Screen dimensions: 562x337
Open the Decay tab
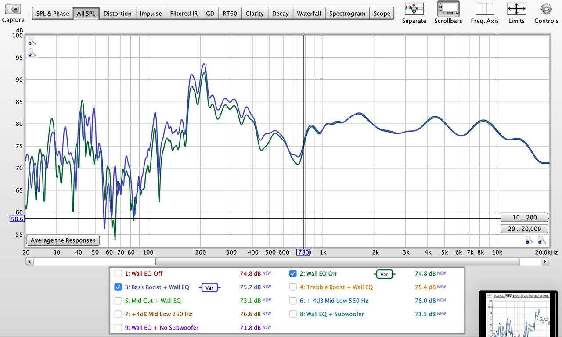coord(280,14)
